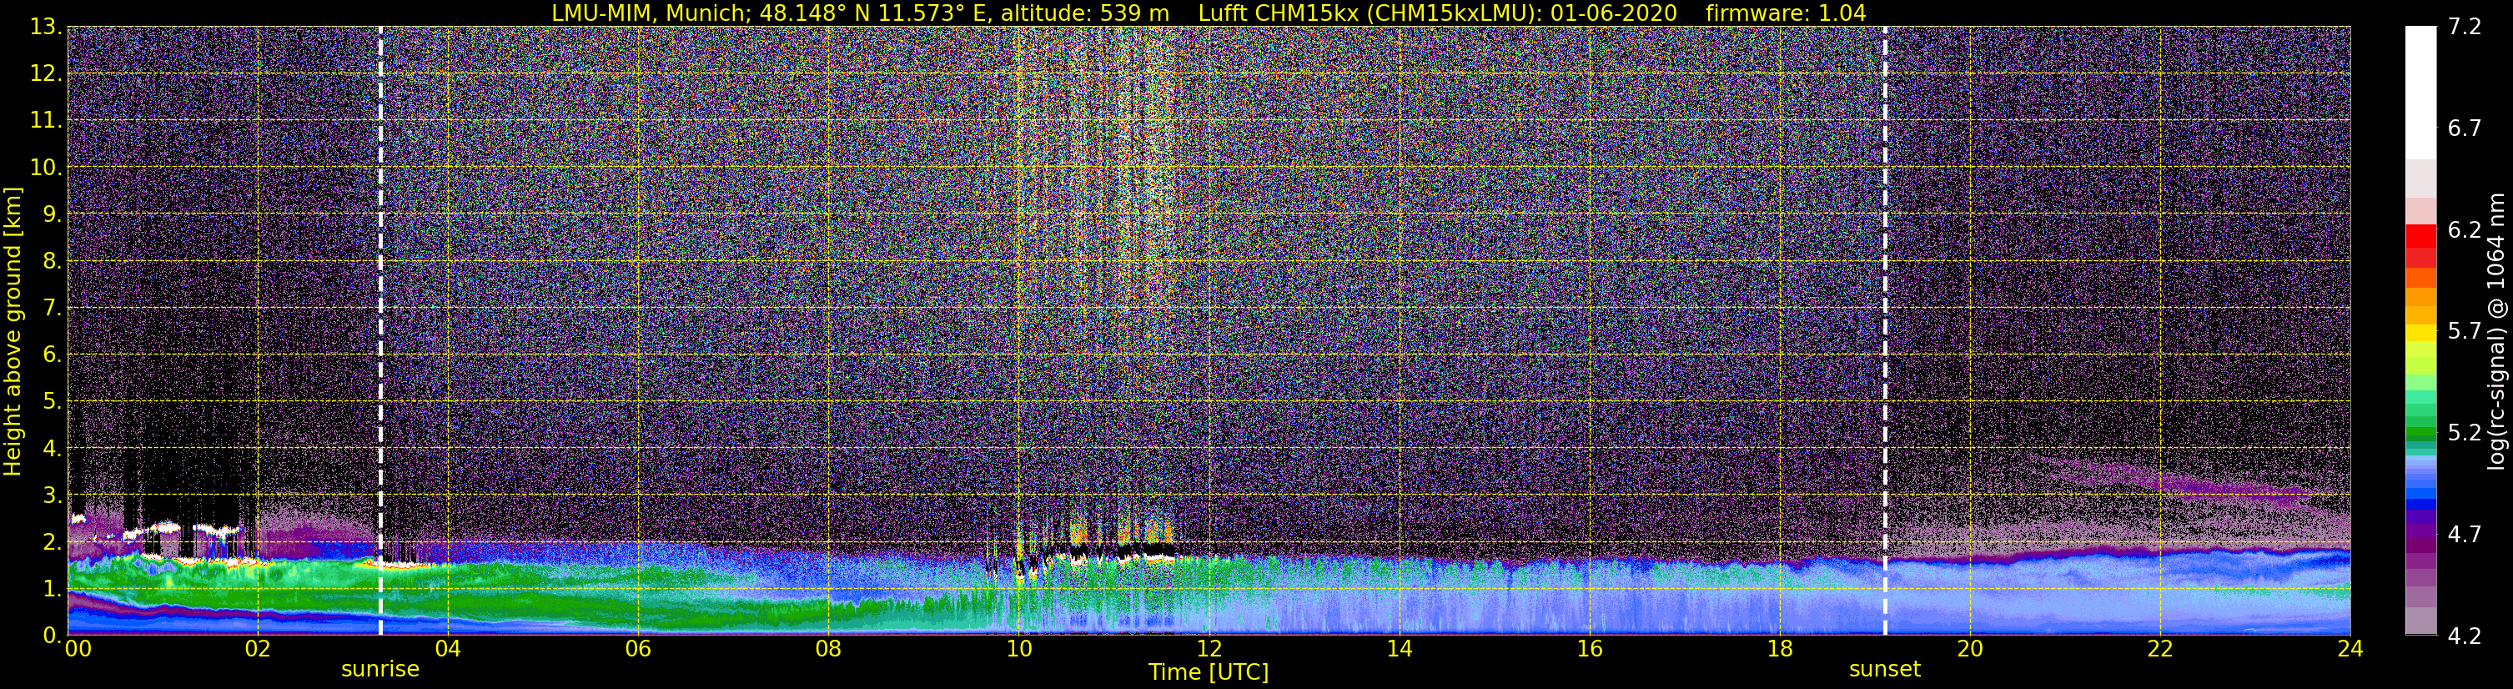Click the 22 tick label on time axis
This screenshot has height=689, width=2513.
pyautogui.click(x=2160, y=648)
